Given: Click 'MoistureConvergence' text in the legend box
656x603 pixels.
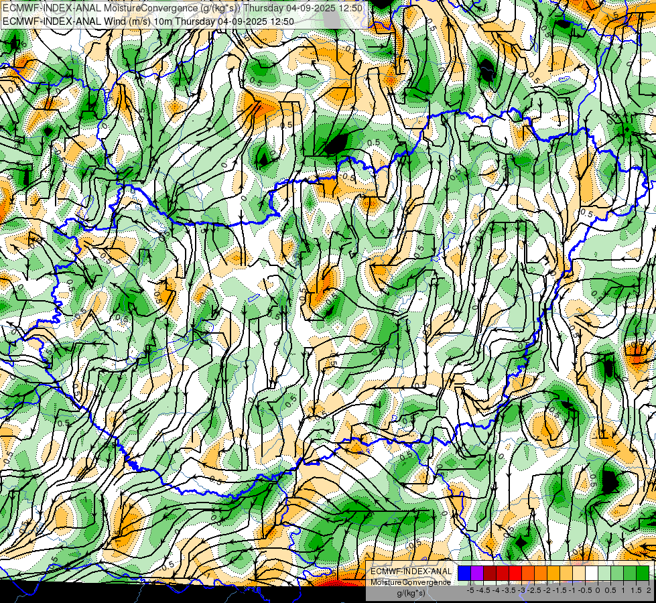Looking at the screenshot, I should click(x=411, y=582).
